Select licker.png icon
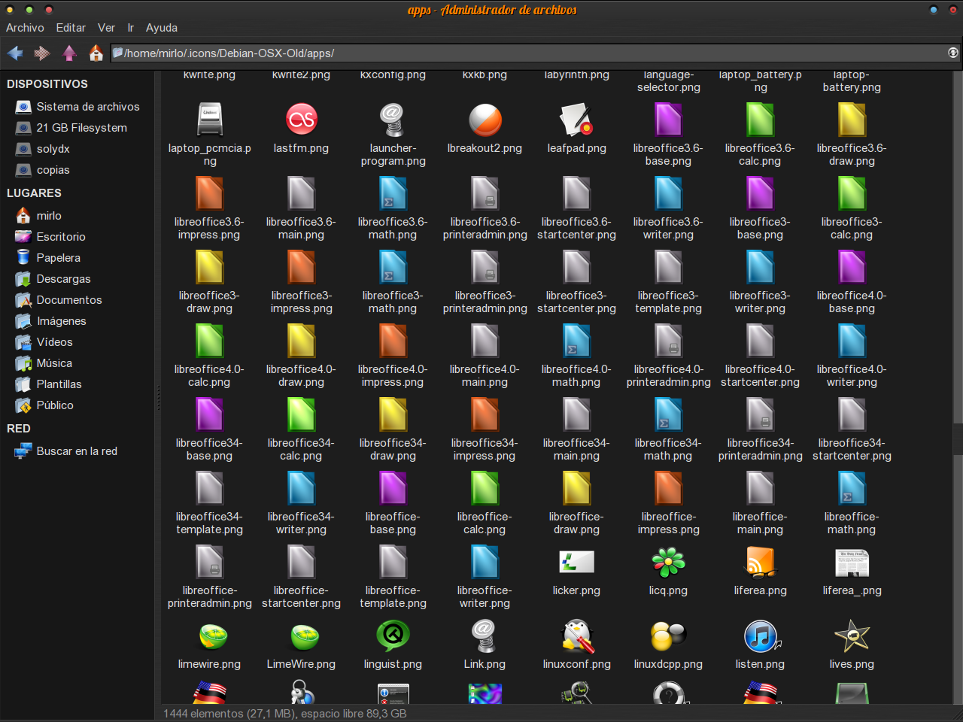The height and width of the screenshot is (722, 963). 576,562
